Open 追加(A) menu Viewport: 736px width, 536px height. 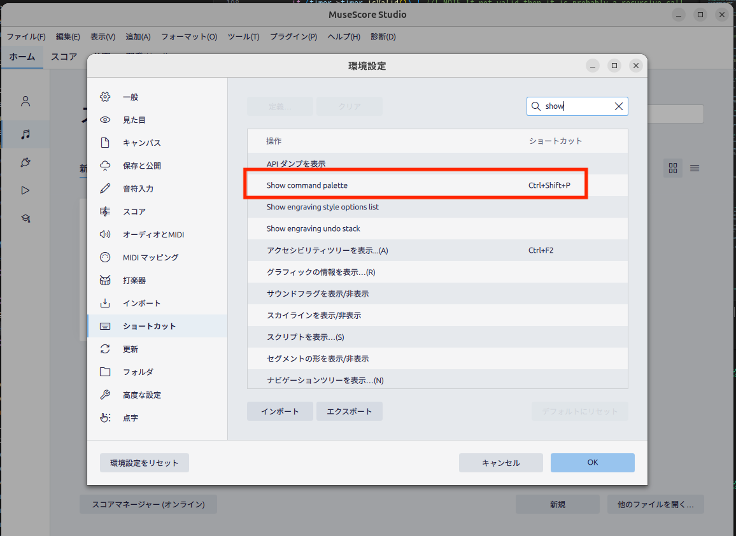pos(138,37)
